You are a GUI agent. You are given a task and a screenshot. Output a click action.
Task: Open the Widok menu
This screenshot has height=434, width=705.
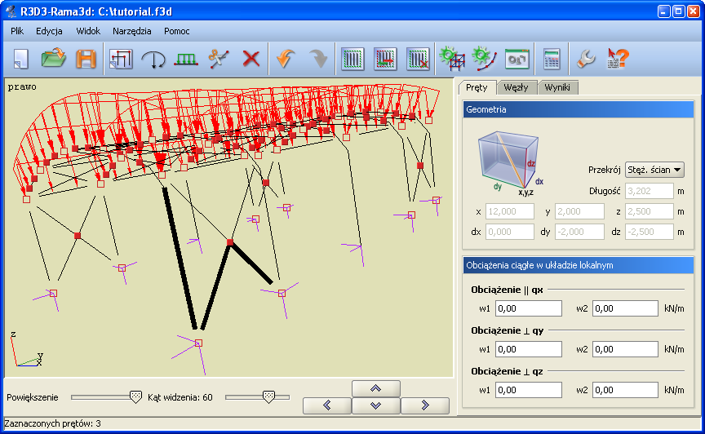coord(88,31)
